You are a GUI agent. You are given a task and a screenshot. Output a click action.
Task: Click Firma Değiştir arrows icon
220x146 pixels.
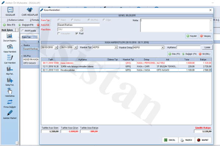(x=10, y=102)
